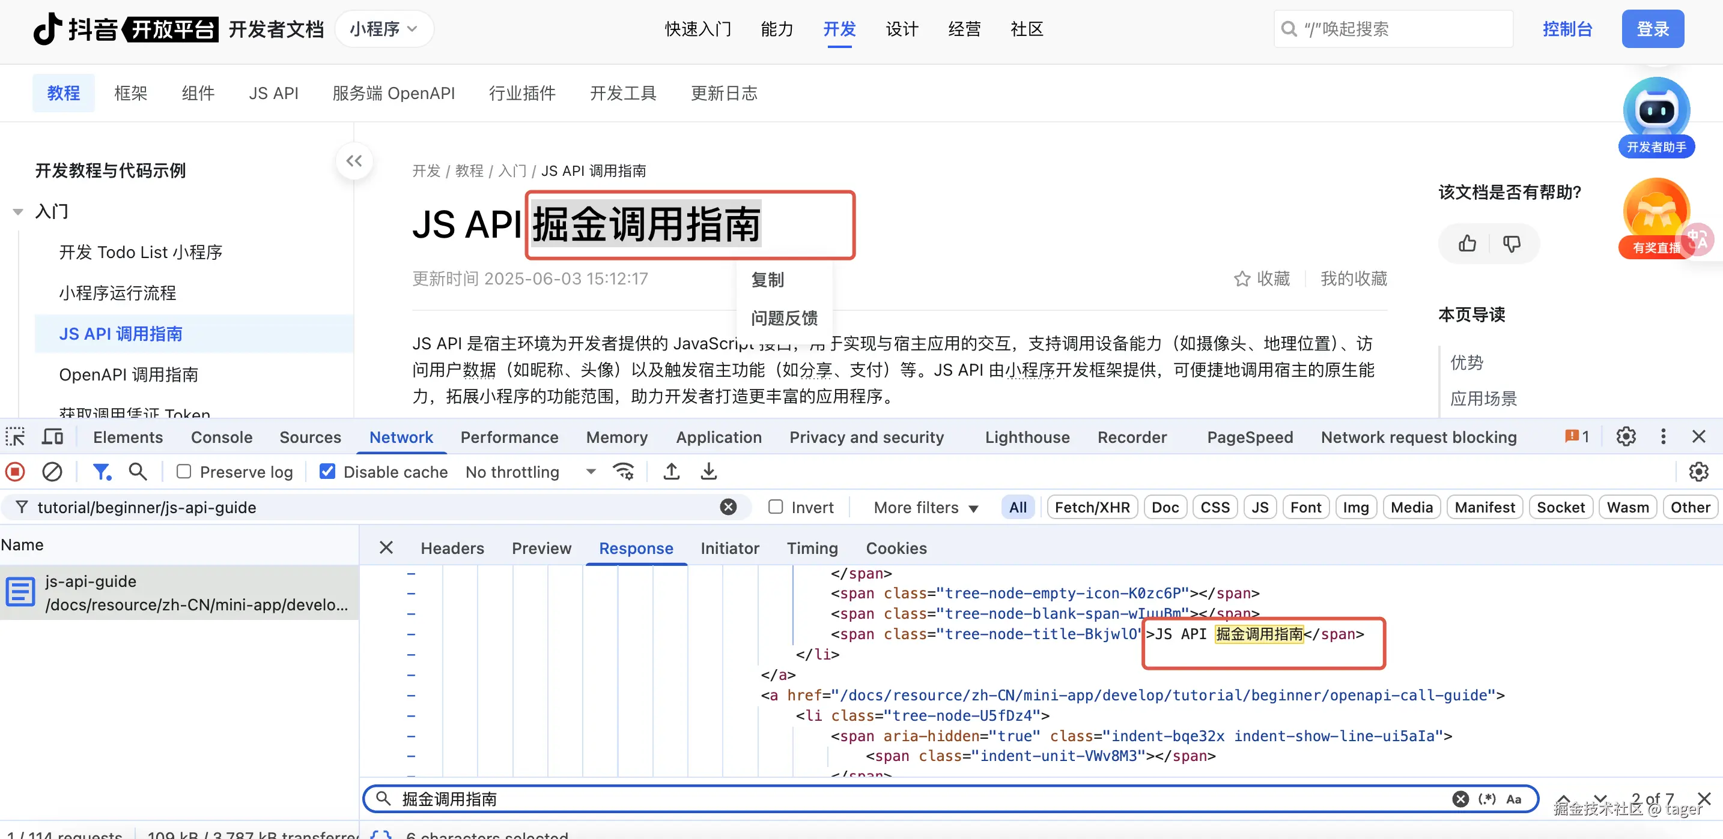Screen dimensions: 1723x839
Task: Click the stop recording network log icon
Action: (x=16, y=472)
